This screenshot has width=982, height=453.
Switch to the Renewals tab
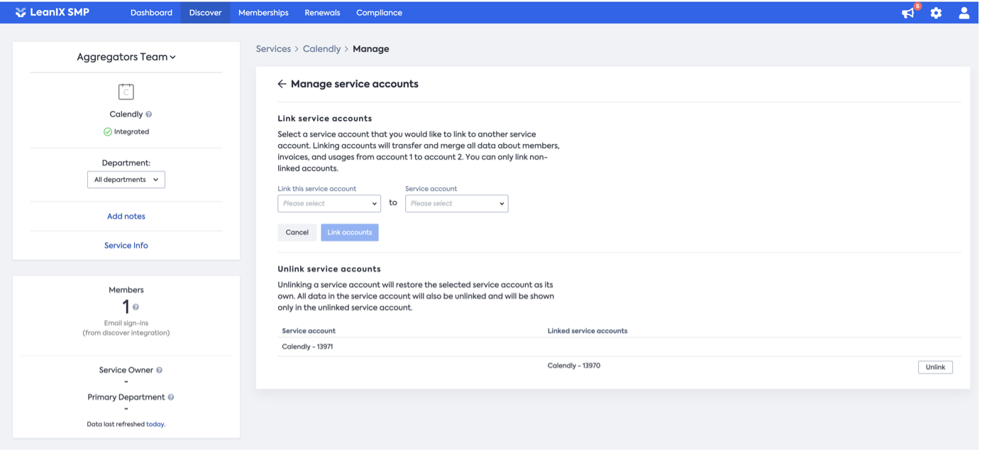pyautogui.click(x=322, y=13)
